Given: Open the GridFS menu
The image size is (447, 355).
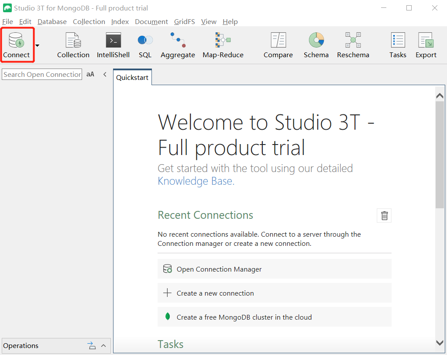Looking at the screenshot, I should [185, 22].
